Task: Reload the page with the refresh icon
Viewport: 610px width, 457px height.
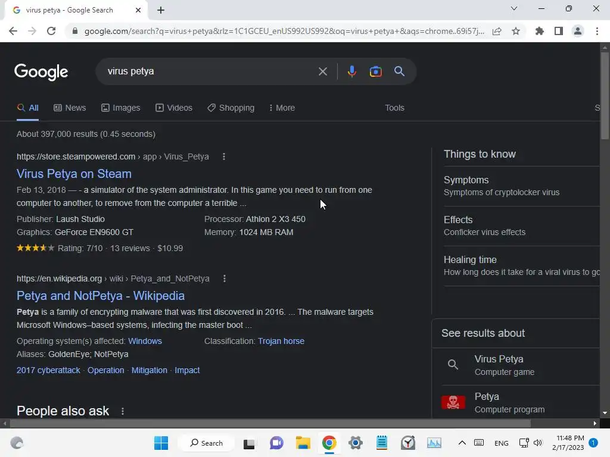Action: tap(51, 31)
